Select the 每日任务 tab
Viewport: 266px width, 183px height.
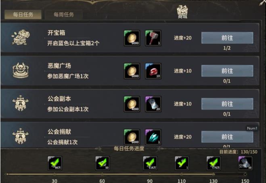tap(23, 15)
